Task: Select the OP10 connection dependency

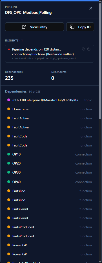Action: point(50,154)
